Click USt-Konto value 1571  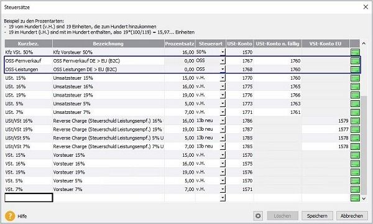tap(247, 190)
